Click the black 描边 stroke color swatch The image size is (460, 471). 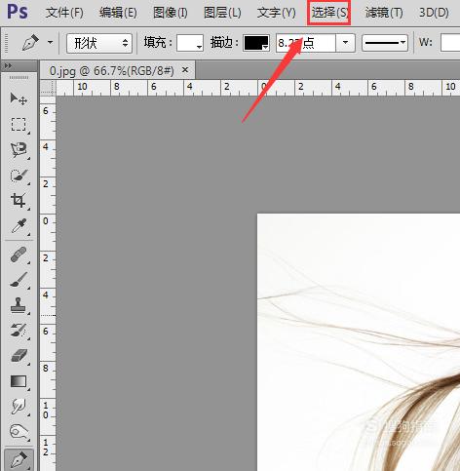click(x=256, y=43)
